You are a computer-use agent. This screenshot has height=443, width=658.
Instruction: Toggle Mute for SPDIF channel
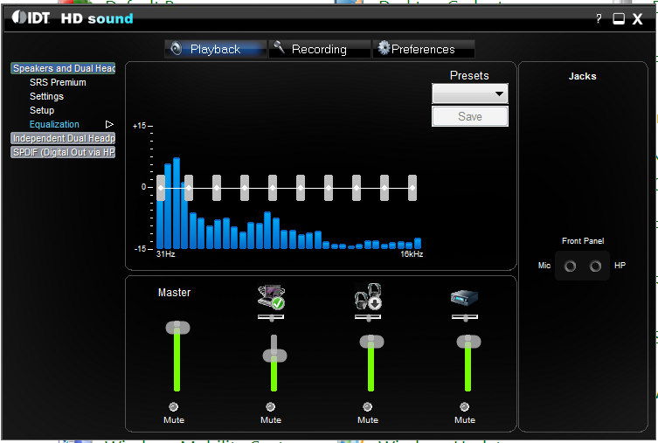[x=465, y=407]
